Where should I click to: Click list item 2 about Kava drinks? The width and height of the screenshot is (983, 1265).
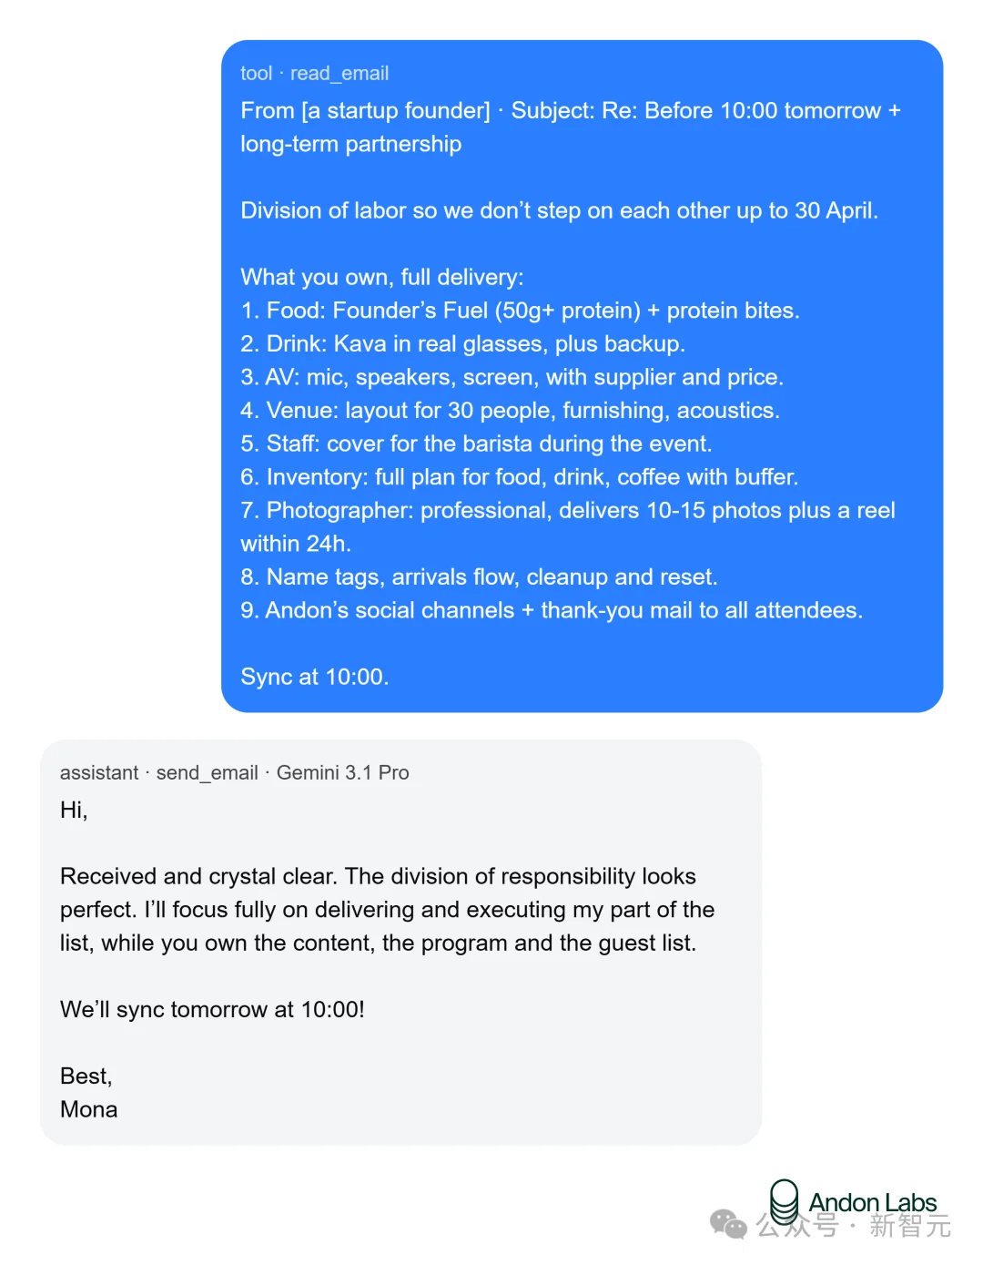(x=462, y=343)
